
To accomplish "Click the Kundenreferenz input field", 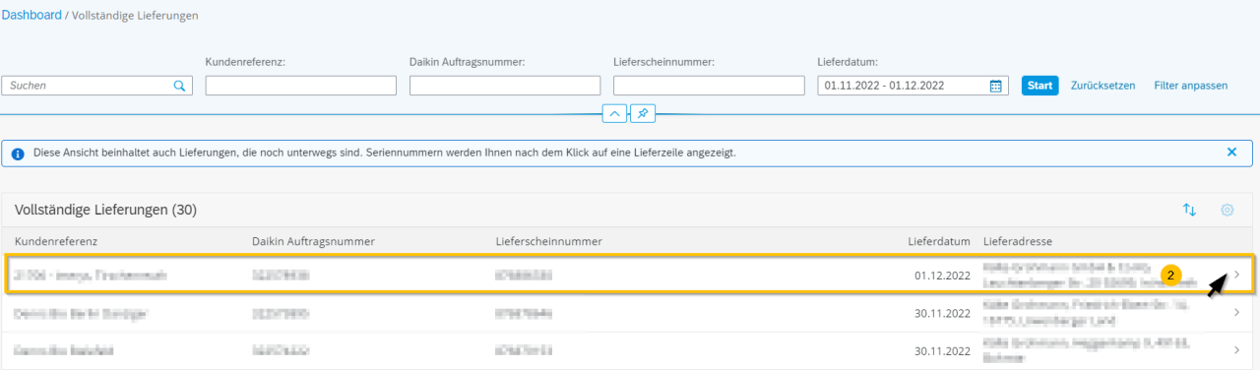I will 301,86.
